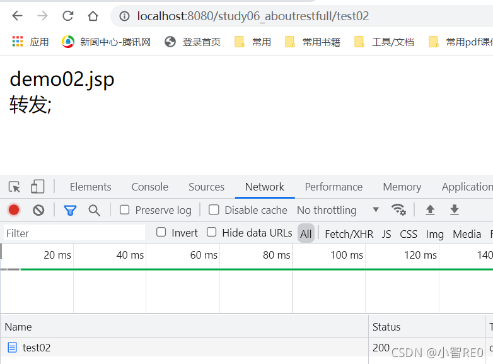Open the 应用 apps grid bookmark
493x364 pixels.
30,42
